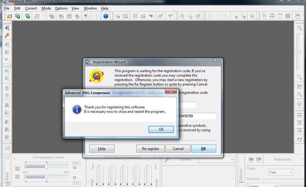Click Help in the Registration Wizard
This screenshot has width=306, height=187.
coord(102,149)
